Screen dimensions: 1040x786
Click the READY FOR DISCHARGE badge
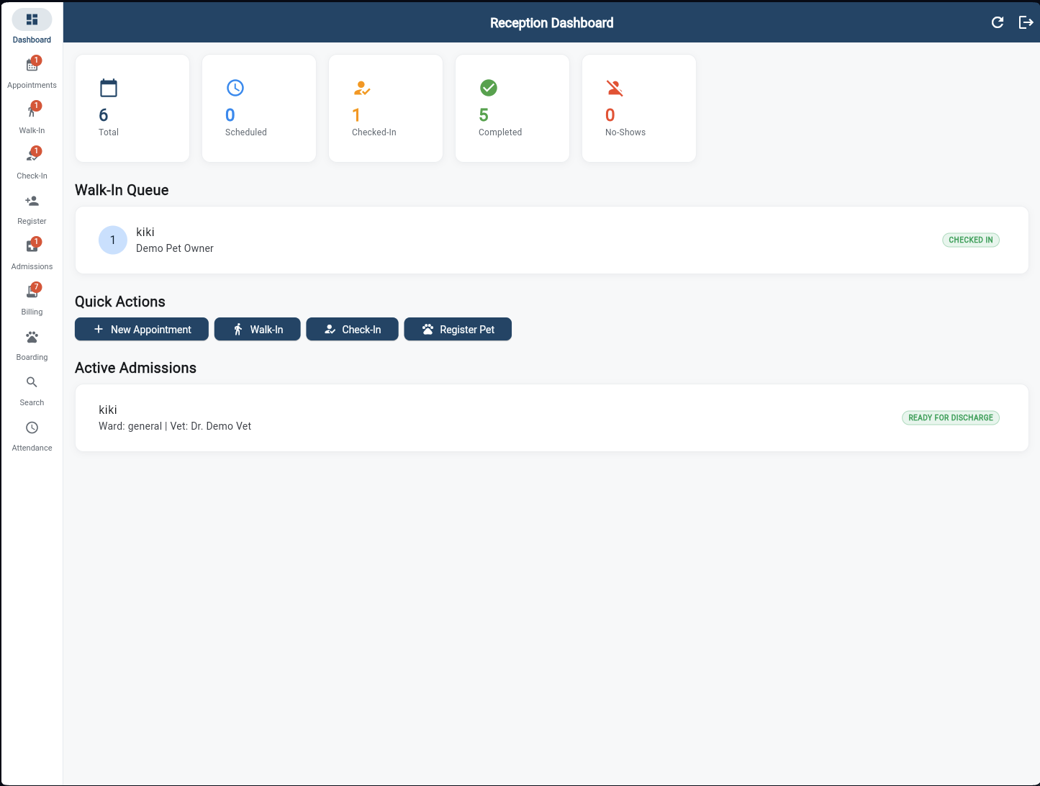click(950, 417)
